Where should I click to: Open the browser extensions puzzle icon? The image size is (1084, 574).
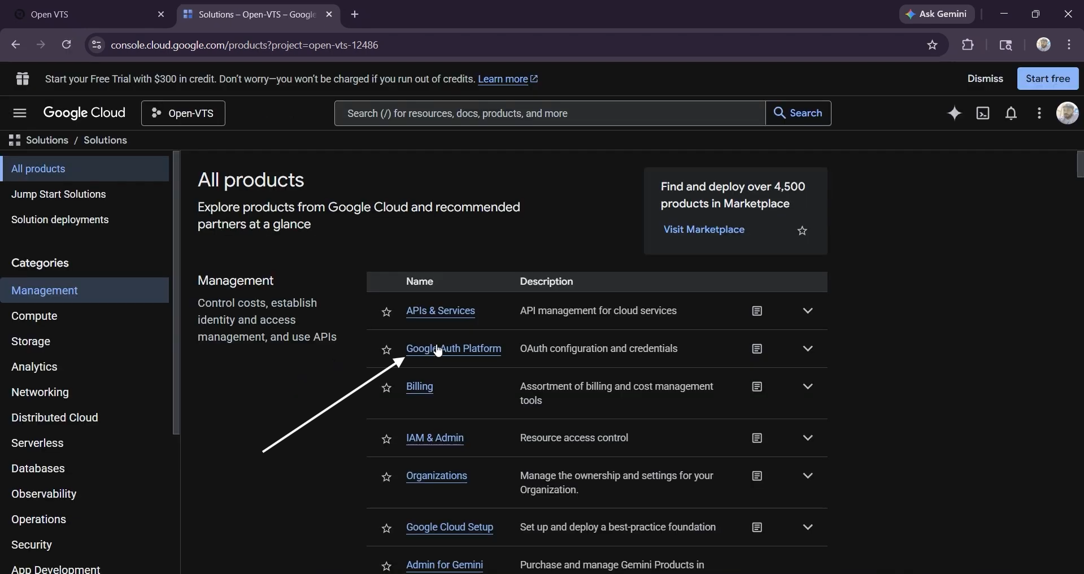tap(968, 45)
